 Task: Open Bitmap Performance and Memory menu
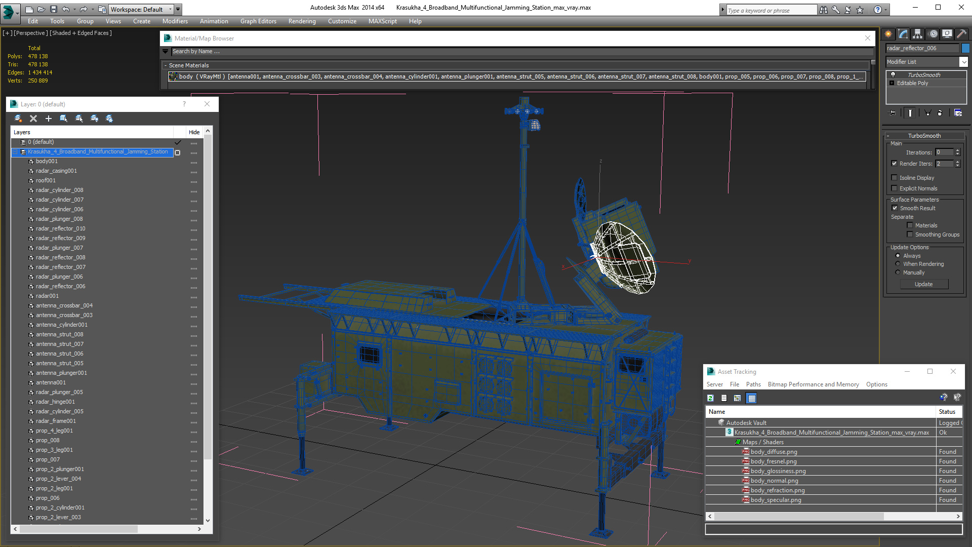813,384
